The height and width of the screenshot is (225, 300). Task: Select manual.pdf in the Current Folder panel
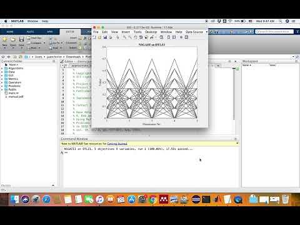[x=14, y=97]
